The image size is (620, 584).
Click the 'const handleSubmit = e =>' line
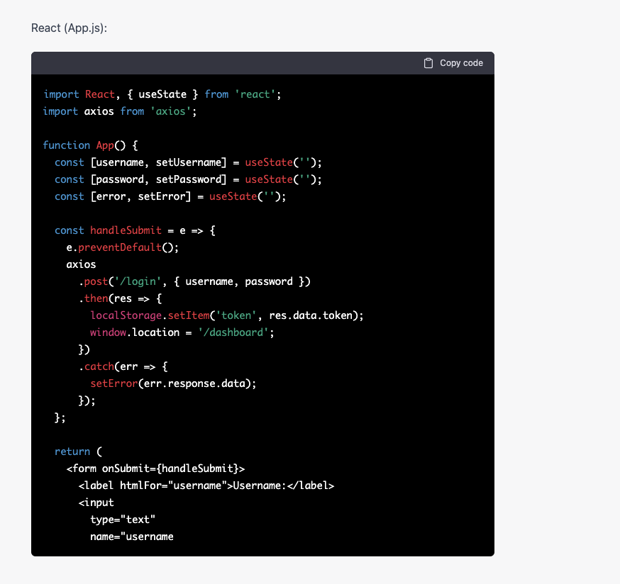[135, 230]
